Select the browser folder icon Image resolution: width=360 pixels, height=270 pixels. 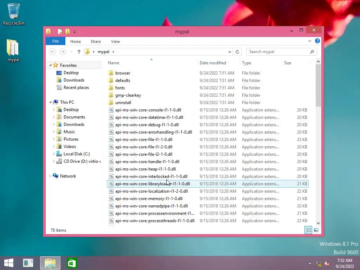tap(111, 73)
